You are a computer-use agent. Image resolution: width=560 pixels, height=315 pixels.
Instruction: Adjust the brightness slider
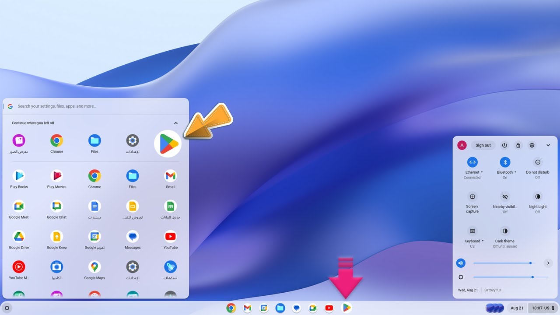pos(511,277)
